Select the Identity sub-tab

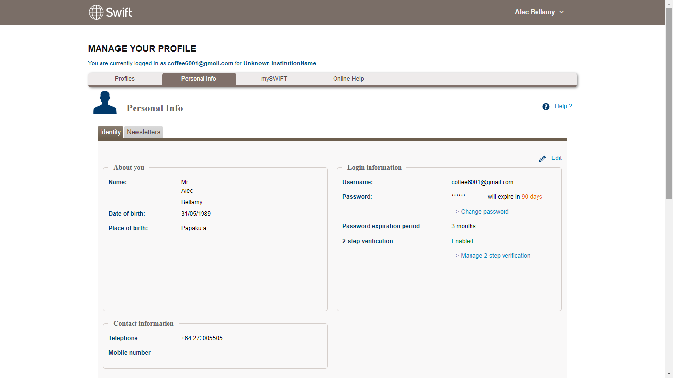110,132
